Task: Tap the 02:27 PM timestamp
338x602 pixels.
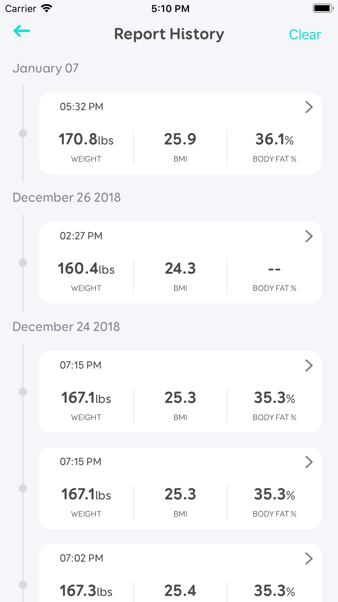Action: tap(81, 236)
